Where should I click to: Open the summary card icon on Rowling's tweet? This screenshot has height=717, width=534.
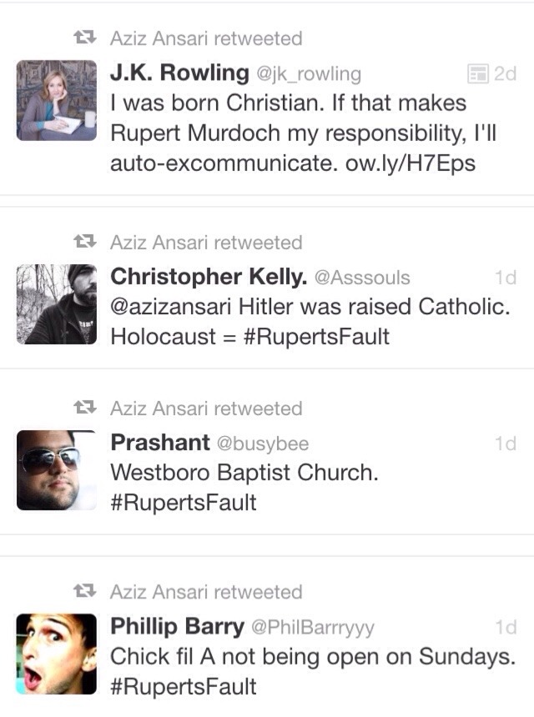[x=477, y=74]
